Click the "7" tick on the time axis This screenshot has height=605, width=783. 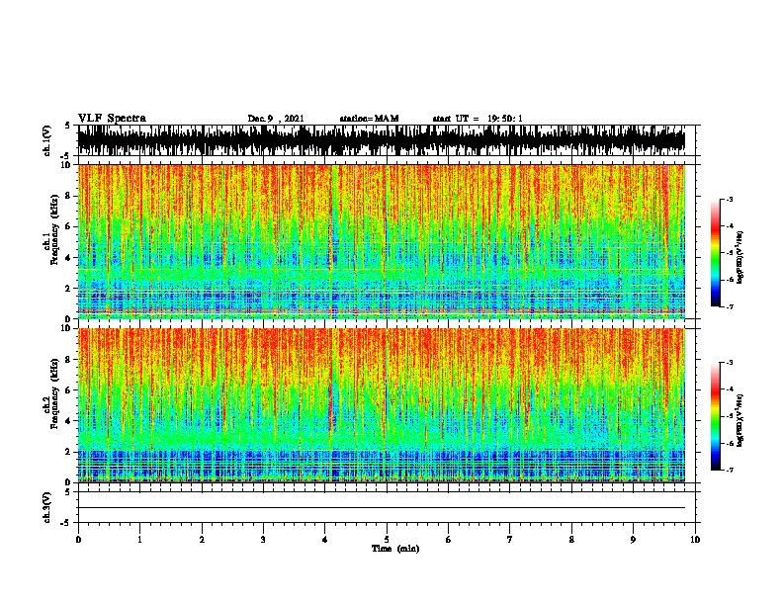510,539
